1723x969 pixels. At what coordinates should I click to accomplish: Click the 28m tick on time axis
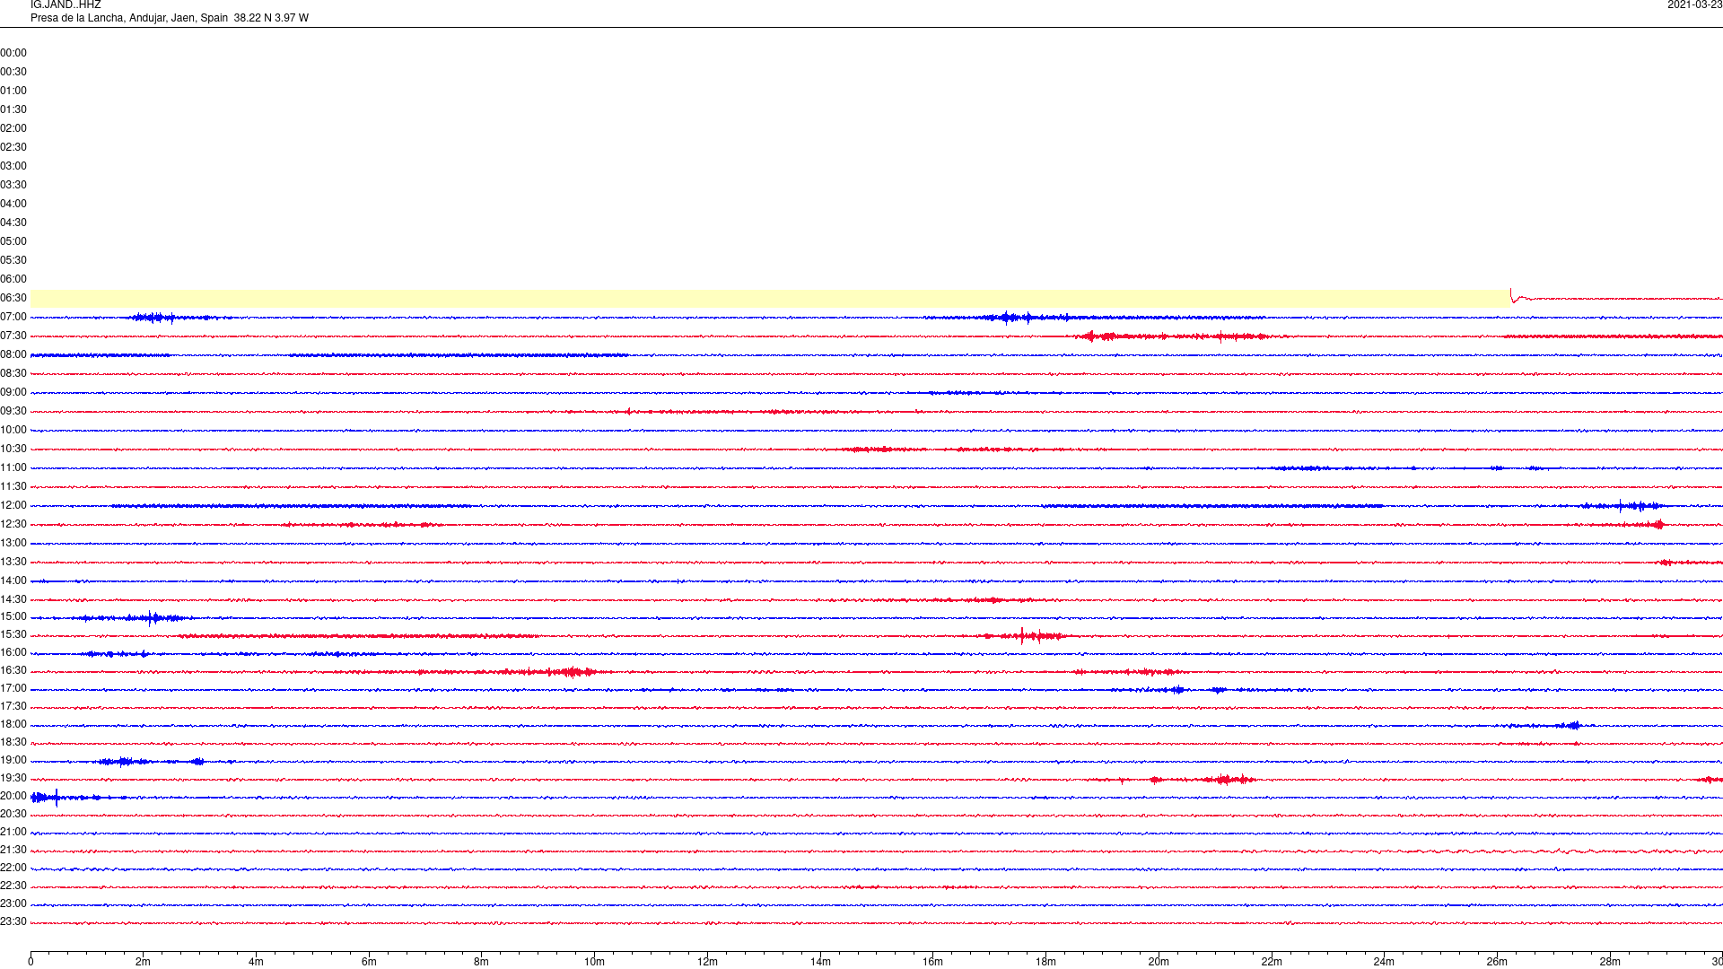click(1610, 962)
